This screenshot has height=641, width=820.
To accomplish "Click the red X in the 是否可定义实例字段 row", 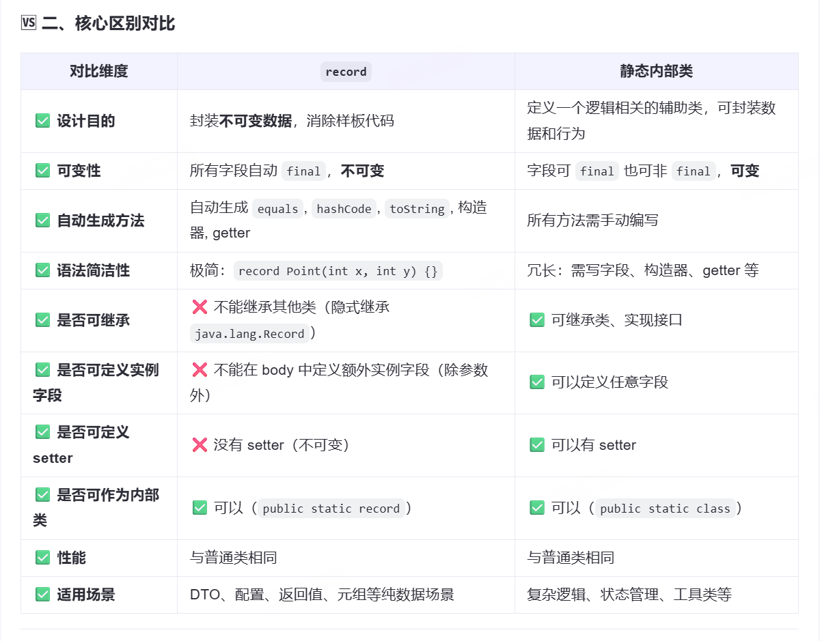I will [x=201, y=369].
